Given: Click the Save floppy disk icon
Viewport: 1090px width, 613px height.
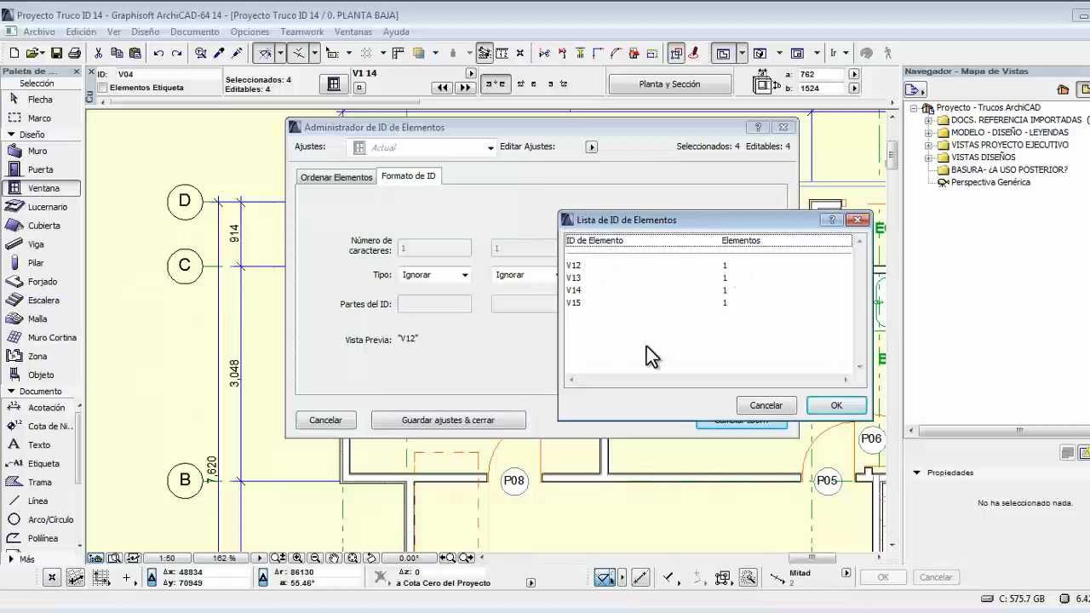Looking at the screenshot, I should pos(56,53).
